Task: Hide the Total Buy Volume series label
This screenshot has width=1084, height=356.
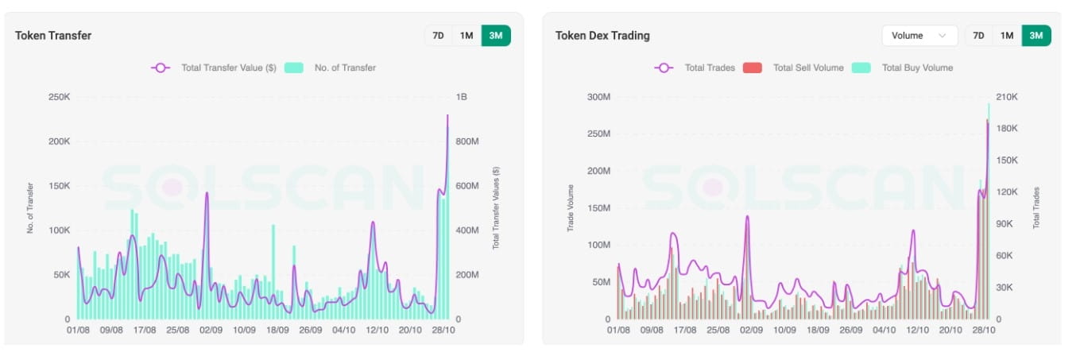Action: [917, 68]
